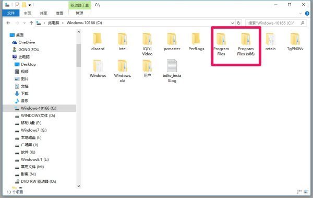313x198 pixels.
Task: Select the bdkv_install.log file icon
Action: 172,66
